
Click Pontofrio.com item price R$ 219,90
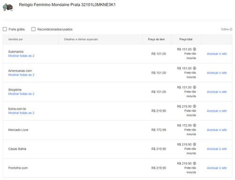pyautogui.click(x=158, y=168)
